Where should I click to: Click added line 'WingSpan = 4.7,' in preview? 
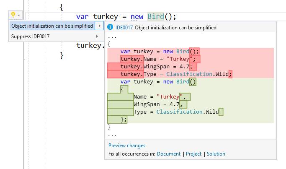coord(158,104)
